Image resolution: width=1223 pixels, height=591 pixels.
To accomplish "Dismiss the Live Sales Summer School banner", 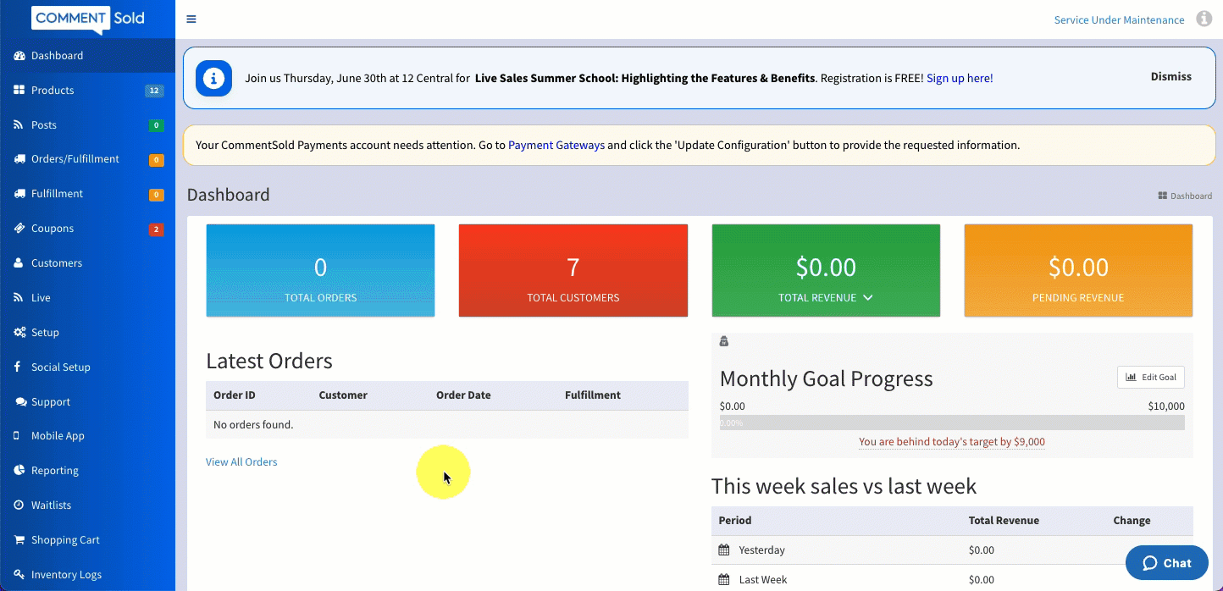I will [1170, 77].
